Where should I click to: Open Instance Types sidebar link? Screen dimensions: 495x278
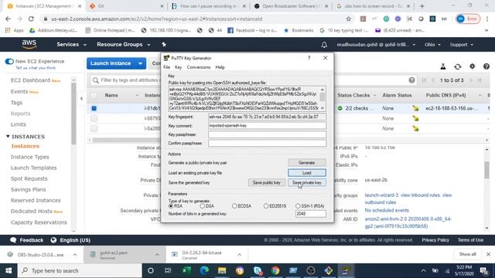29,157
